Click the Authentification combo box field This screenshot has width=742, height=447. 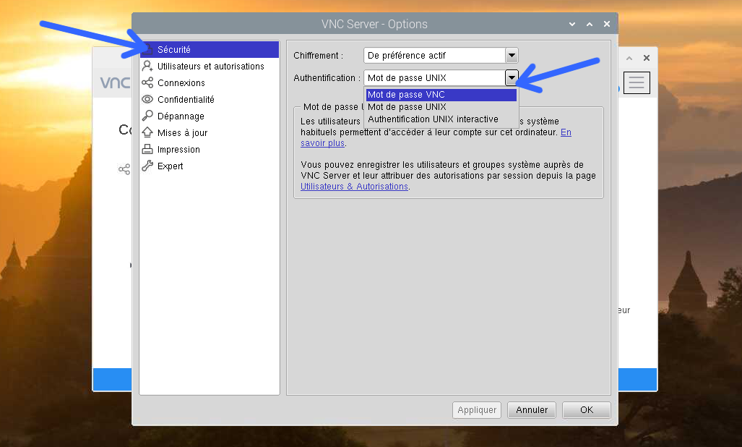(x=435, y=77)
